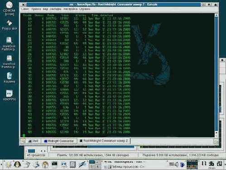The width and height of the screenshot is (226, 170).
Task: Click the Konsole vertical scrollbar track
Action: tap(216, 74)
